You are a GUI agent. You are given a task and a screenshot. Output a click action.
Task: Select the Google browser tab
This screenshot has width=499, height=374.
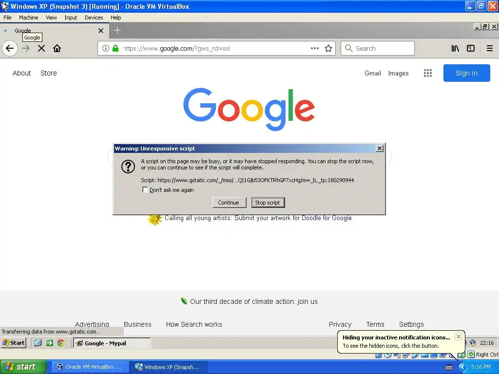tap(54, 31)
